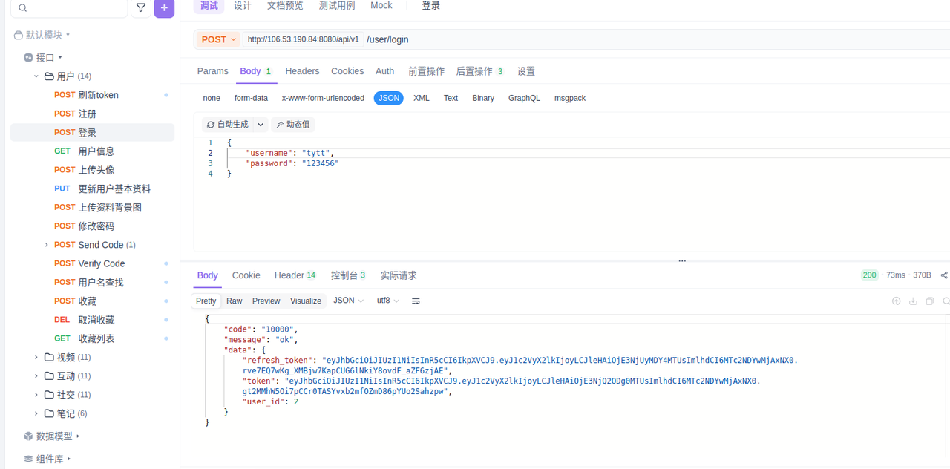
Task: Switch to the Mock tab
Action: [381, 5]
